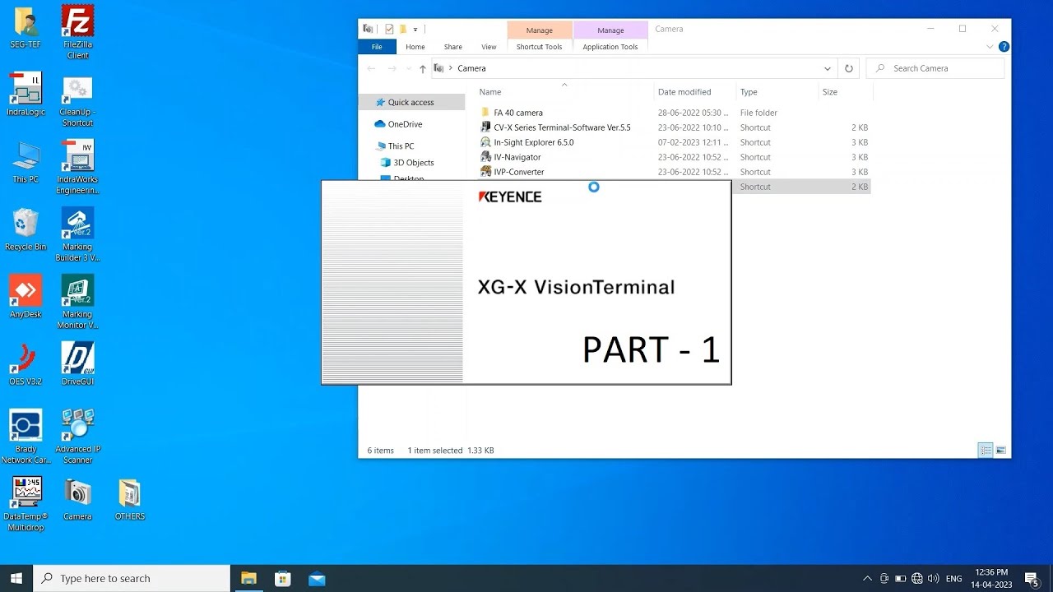Open the notification center icon

pyautogui.click(x=1032, y=579)
